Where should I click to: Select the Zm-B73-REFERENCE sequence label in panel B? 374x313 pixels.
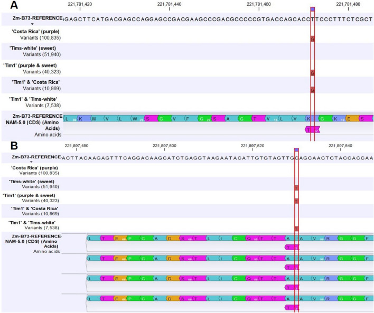click(36, 157)
